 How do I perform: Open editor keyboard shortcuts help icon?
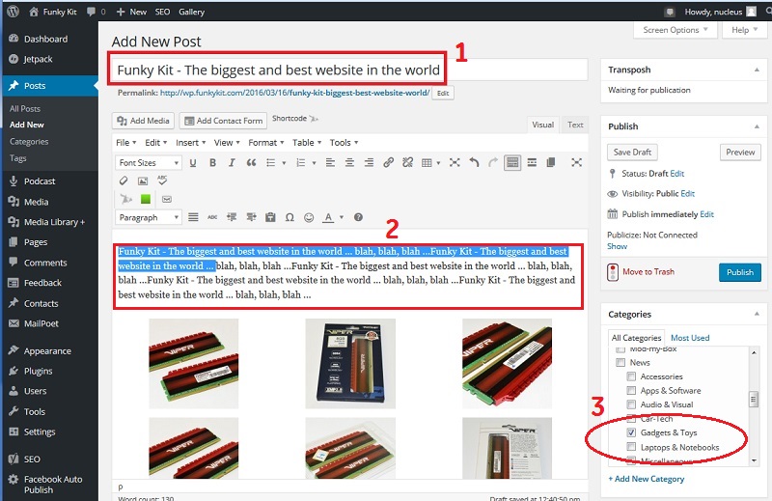[358, 217]
